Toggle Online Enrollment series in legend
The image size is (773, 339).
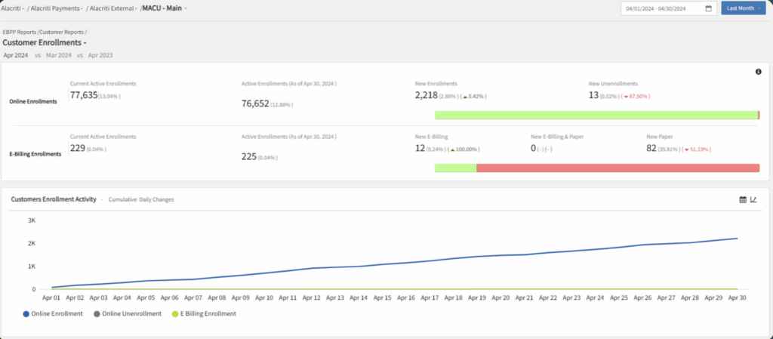point(57,313)
